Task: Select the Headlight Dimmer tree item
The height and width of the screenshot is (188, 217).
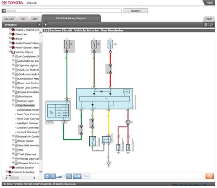Action: pyautogui.click(x=27, y=123)
